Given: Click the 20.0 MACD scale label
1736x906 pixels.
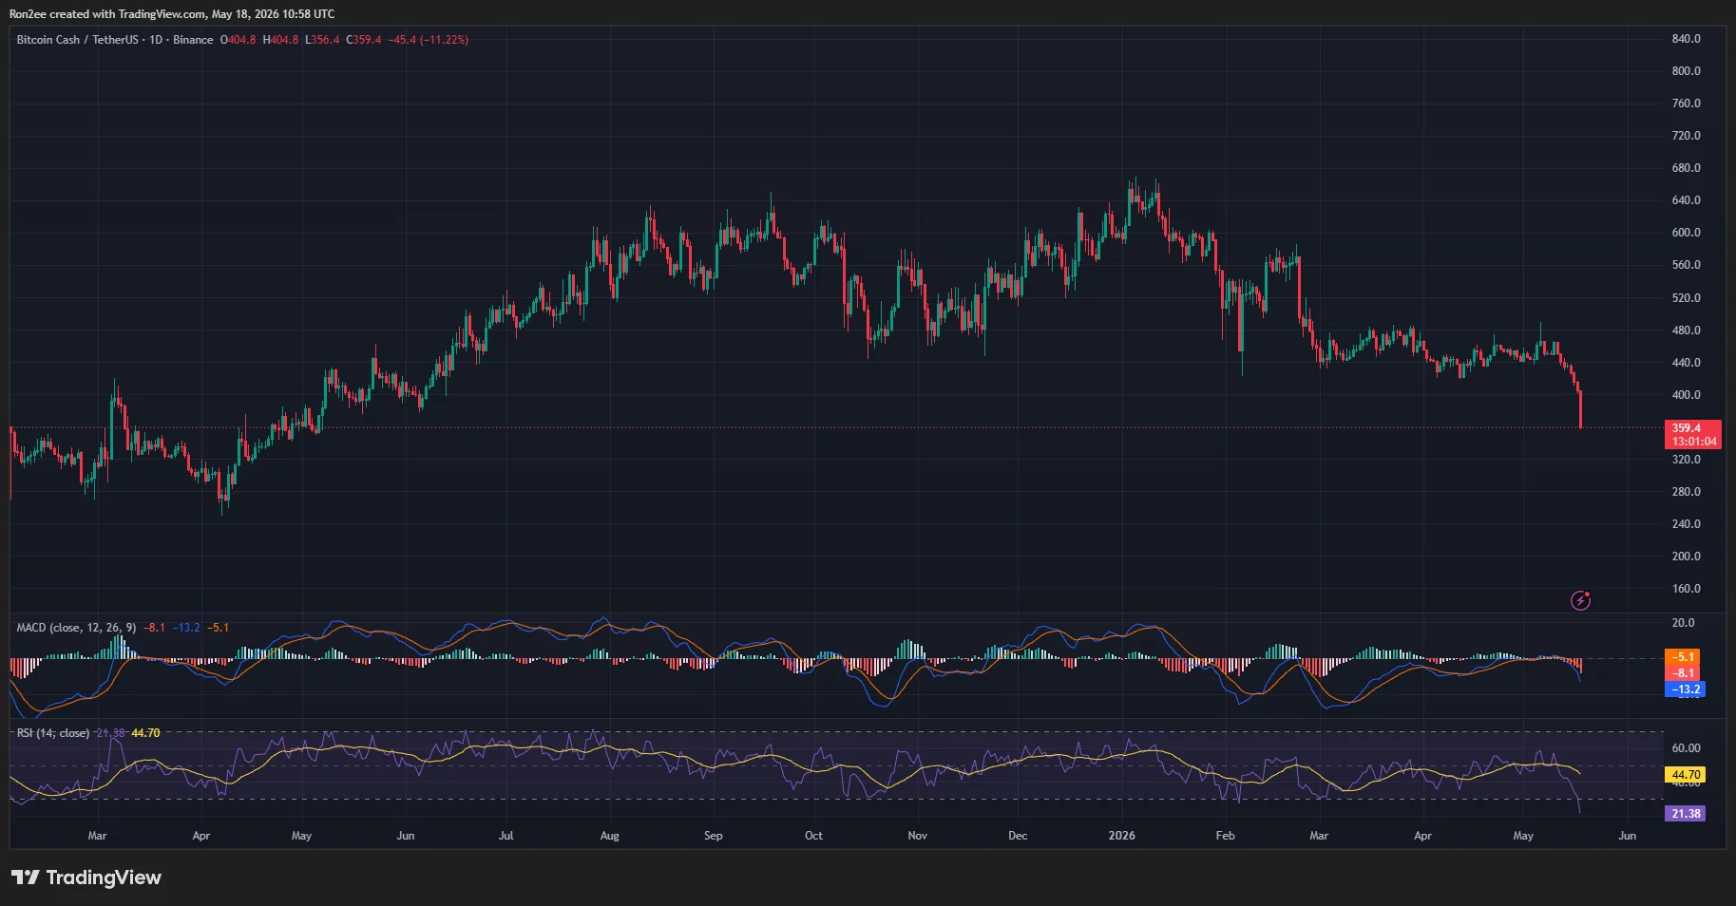Looking at the screenshot, I should point(1684,623).
